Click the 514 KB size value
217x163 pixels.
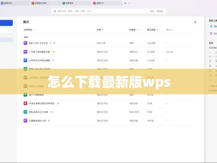[x=169, y=52]
